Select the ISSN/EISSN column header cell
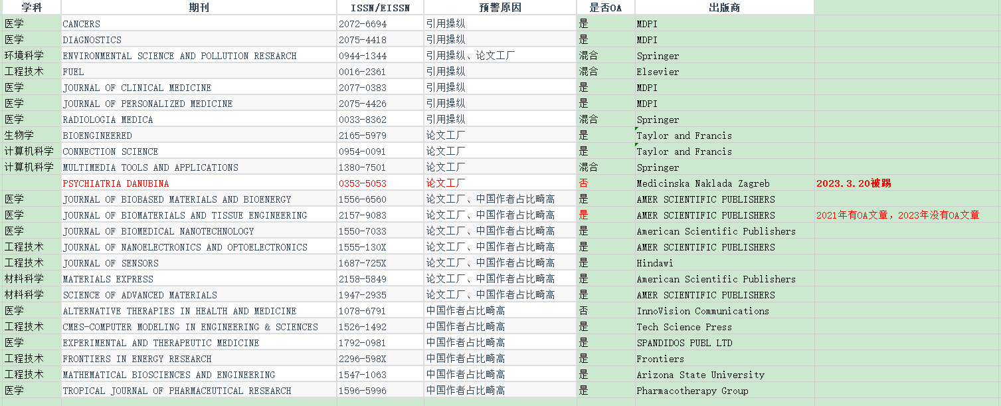Viewport: 1001px width, 406px height. coord(380,7)
